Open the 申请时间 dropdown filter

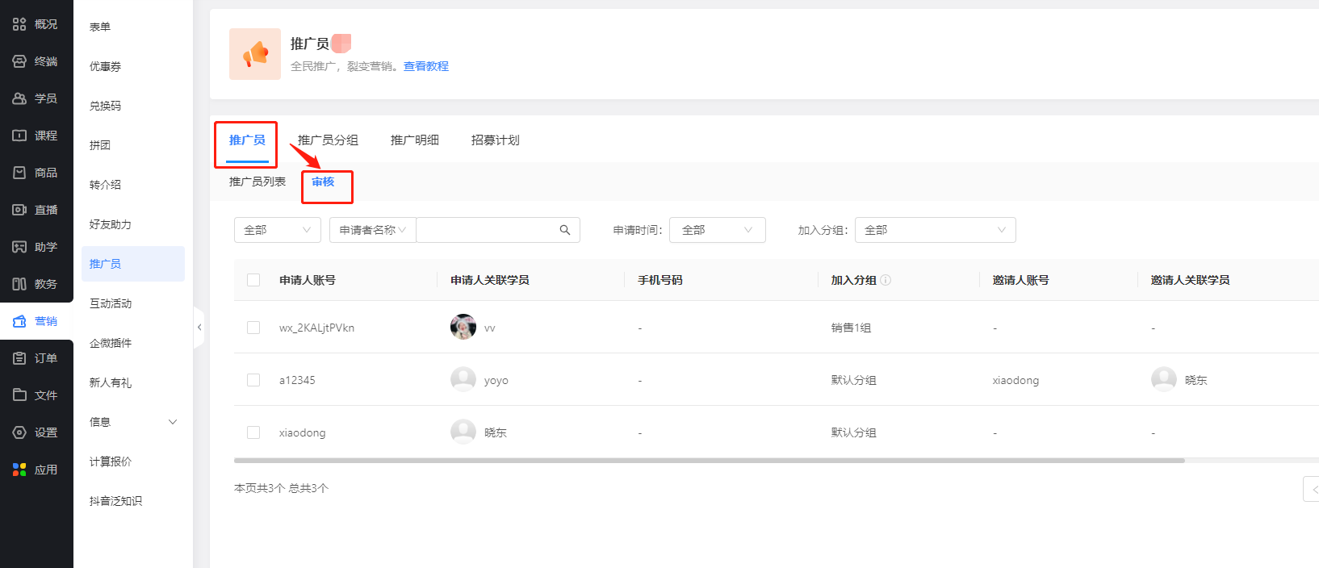[x=718, y=230]
